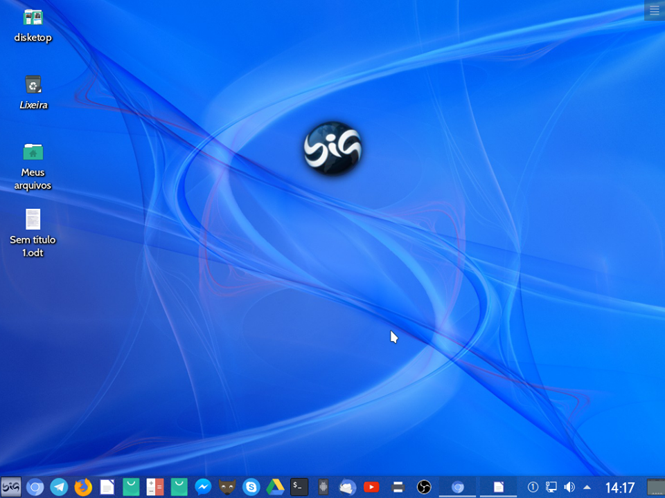The width and height of the screenshot is (665, 498).
Task: Start Skype
Action: tap(251, 486)
